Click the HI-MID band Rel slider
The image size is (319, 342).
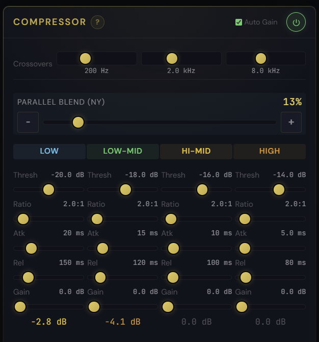[x=196, y=278]
